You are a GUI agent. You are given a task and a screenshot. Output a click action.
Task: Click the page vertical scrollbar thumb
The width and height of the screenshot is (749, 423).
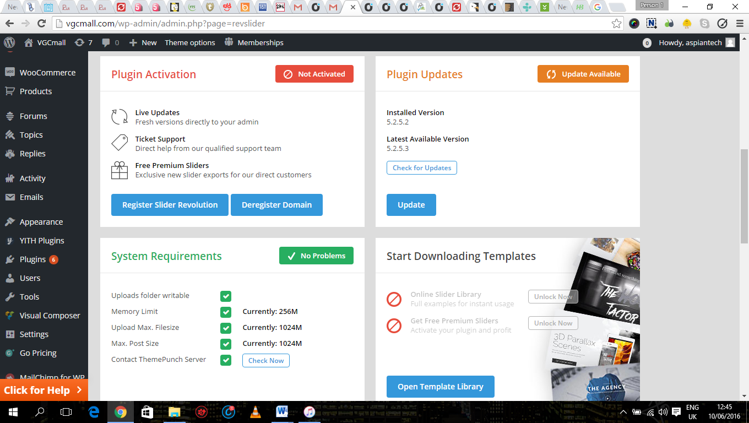point(745,196)
